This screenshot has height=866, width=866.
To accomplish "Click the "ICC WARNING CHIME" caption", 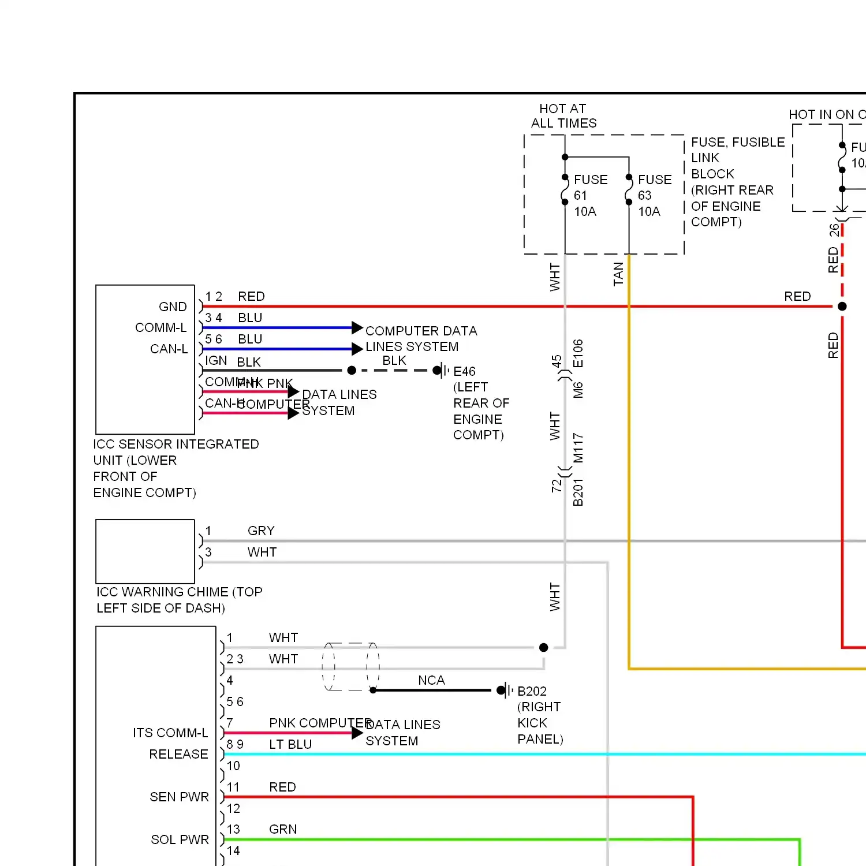I will pos(179,600).
